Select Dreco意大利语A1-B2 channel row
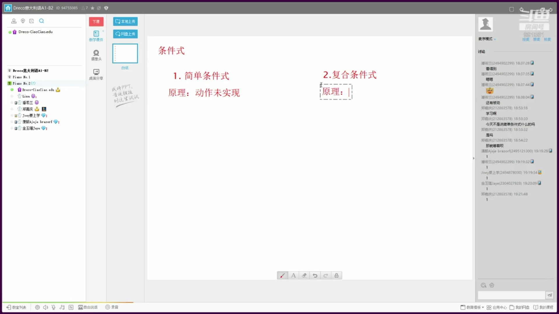Screen dimensions: 559x314 [31, 71]
